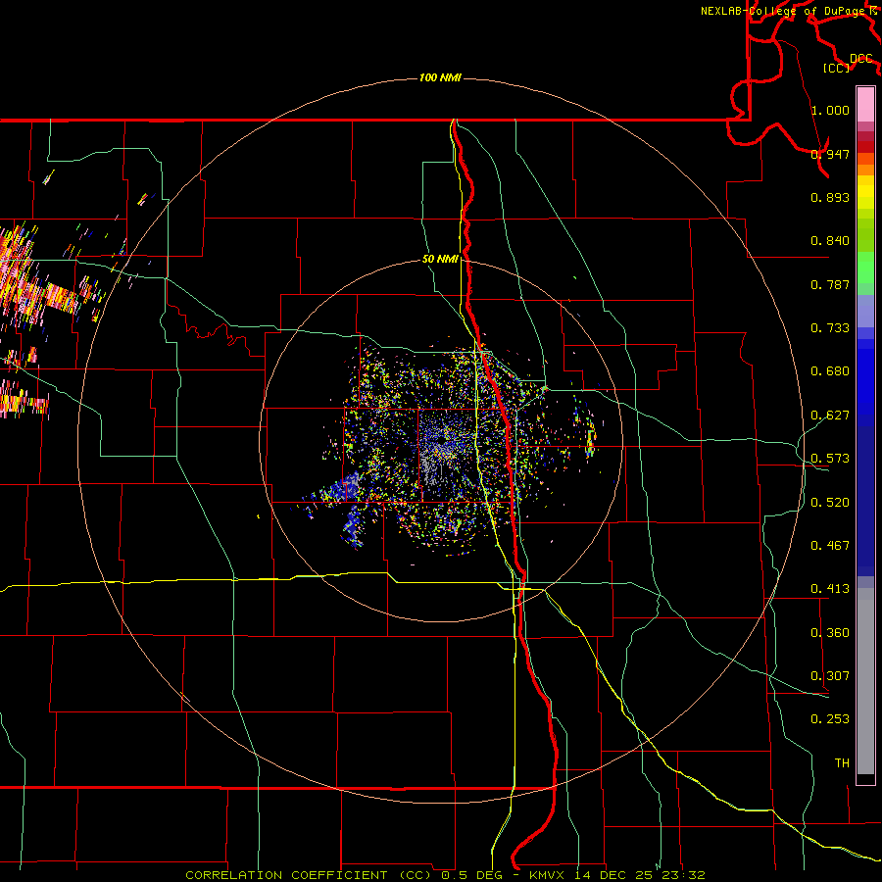Viewport: 882px width, 882px height.
Task: Click the 0.627 scale value
Action: tap(830, 416)
